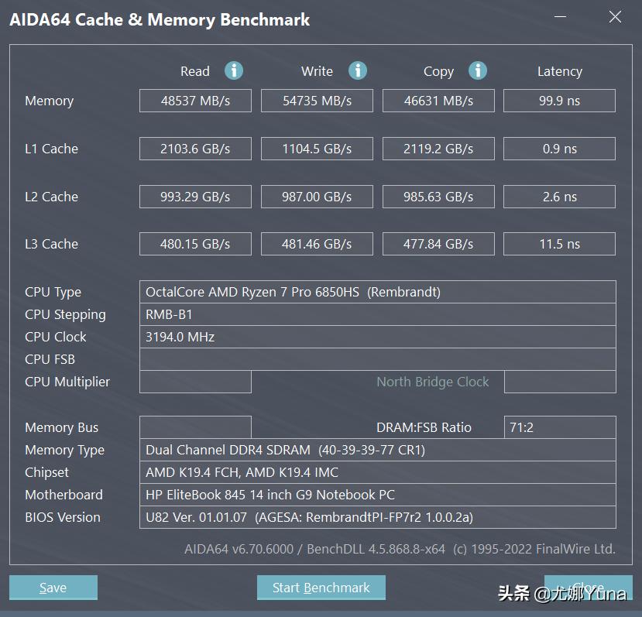642x617 pixels.
Task: Click the CPU Type label
Action: coord(53,293)
